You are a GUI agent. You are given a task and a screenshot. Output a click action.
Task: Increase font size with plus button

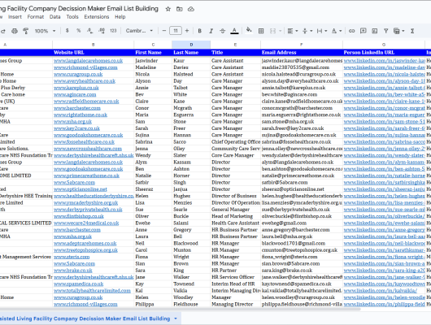pos(187,31)
